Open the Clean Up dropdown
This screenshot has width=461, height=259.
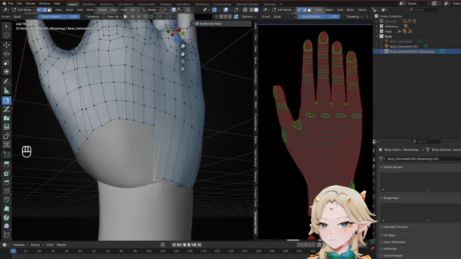[x=114, y=17]
